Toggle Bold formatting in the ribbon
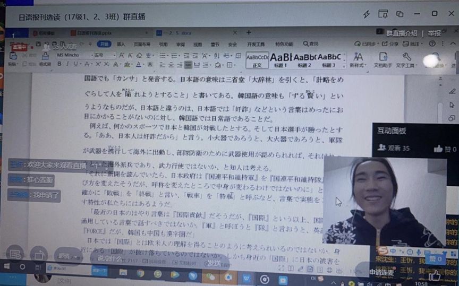Screen dimensions: 459x286 [59, 64]
